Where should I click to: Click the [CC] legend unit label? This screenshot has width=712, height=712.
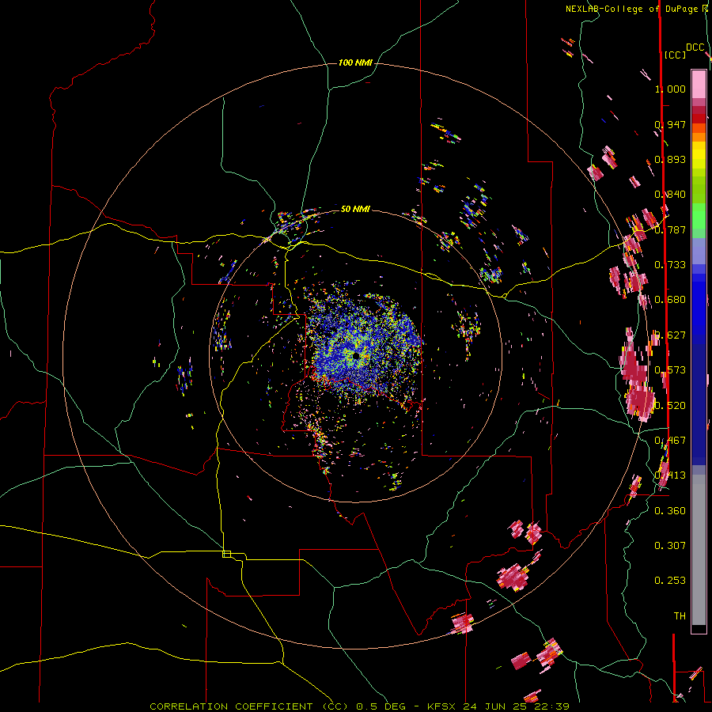[x=675, y=55]
